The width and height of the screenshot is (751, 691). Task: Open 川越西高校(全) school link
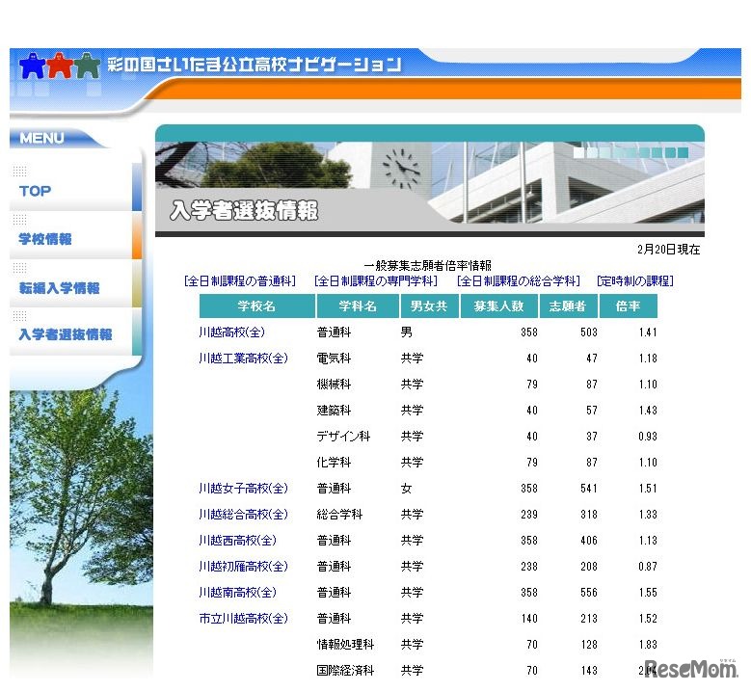[x=237, y=541]
